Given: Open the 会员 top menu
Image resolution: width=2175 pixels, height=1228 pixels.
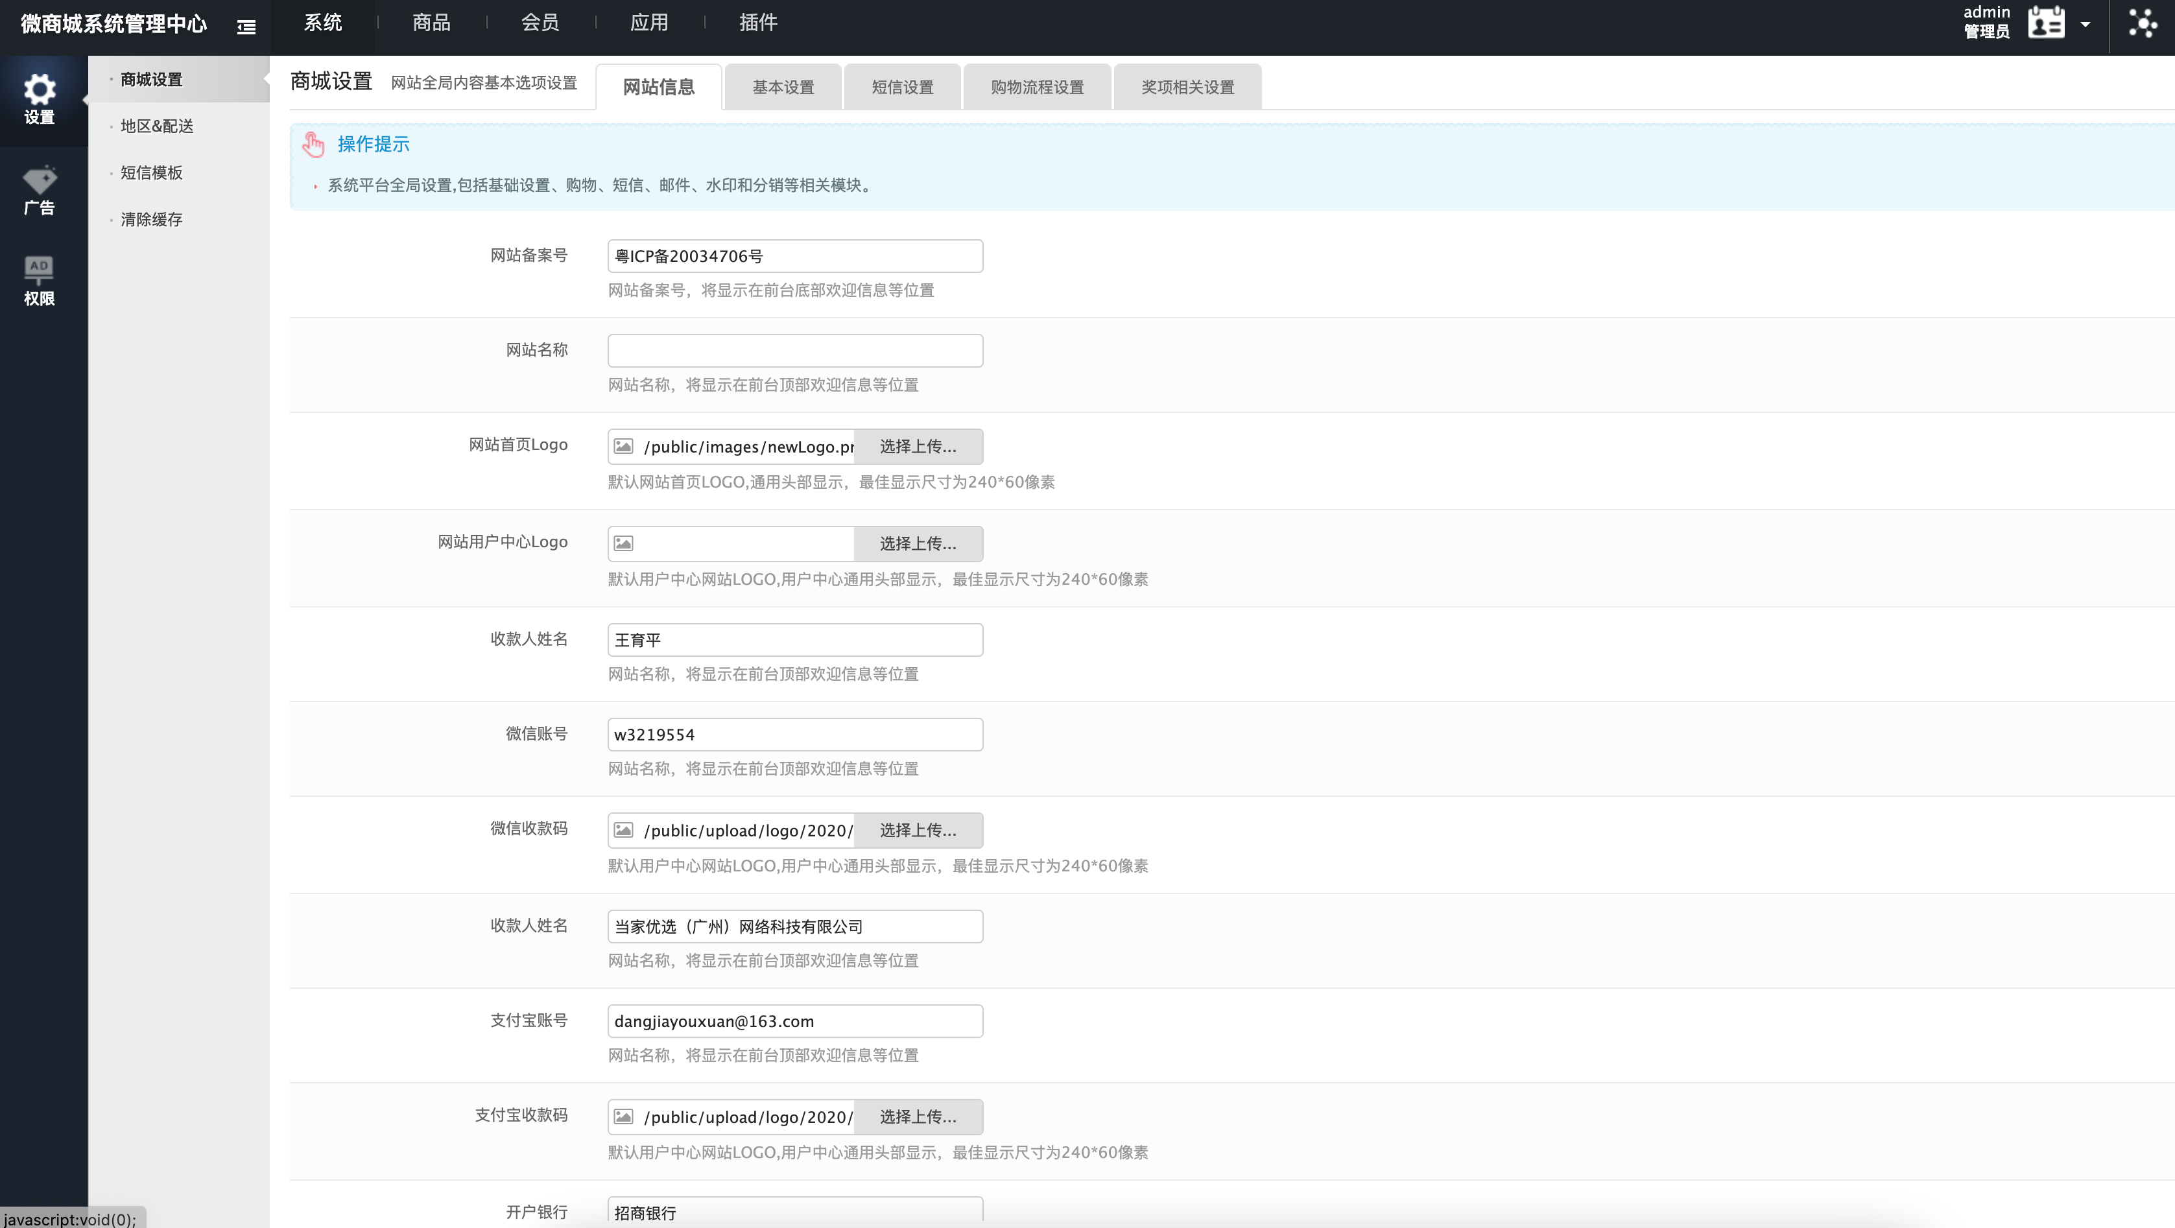Looking at the screenshot, I should (540, 23).
